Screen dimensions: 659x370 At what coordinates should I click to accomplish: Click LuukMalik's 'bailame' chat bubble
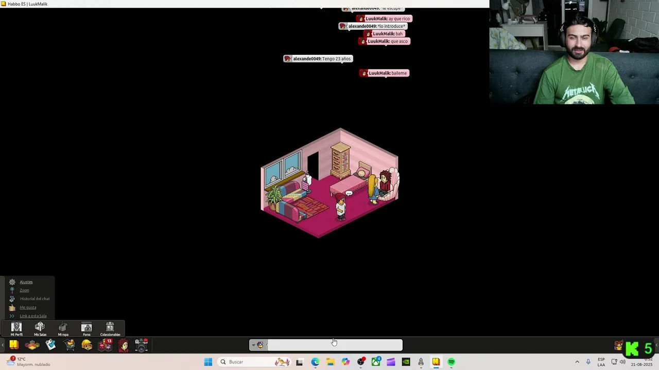click(x=384, y=73)
